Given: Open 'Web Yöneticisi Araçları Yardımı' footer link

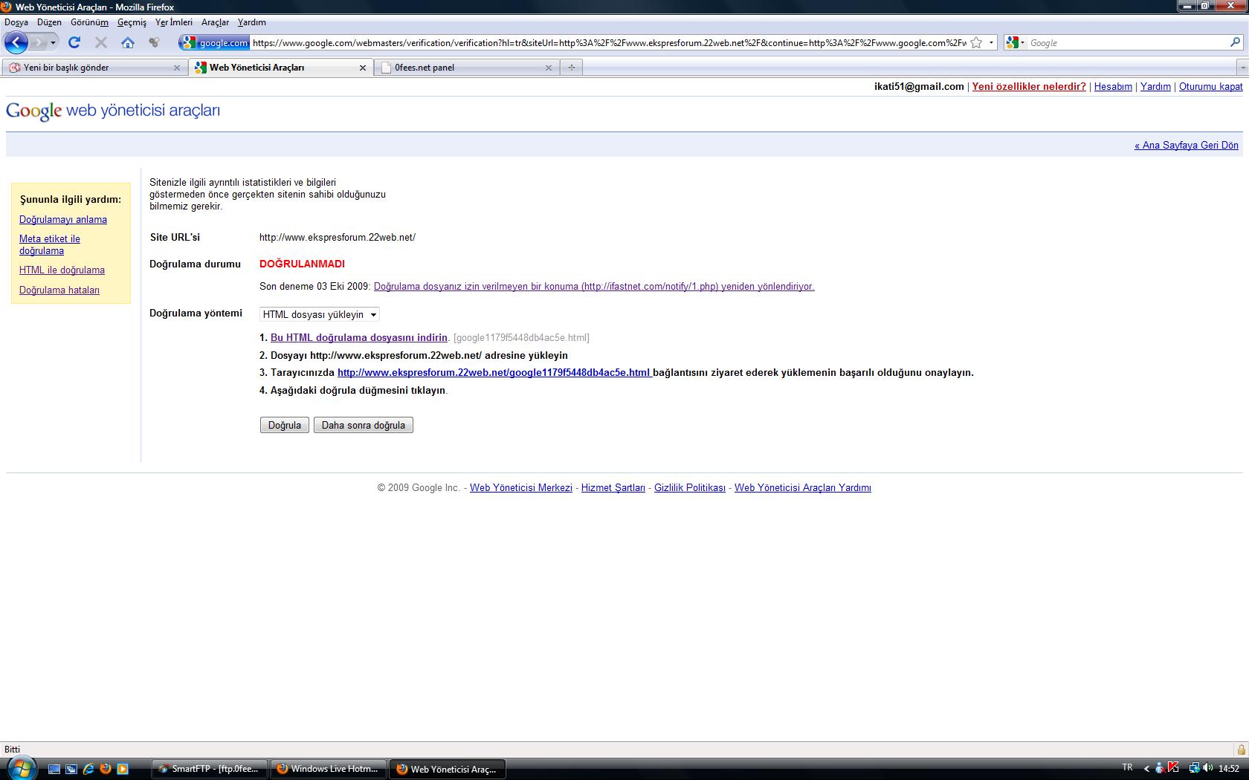Looking at the screenshot, I should pyautogui.click(x=803, y=487).
